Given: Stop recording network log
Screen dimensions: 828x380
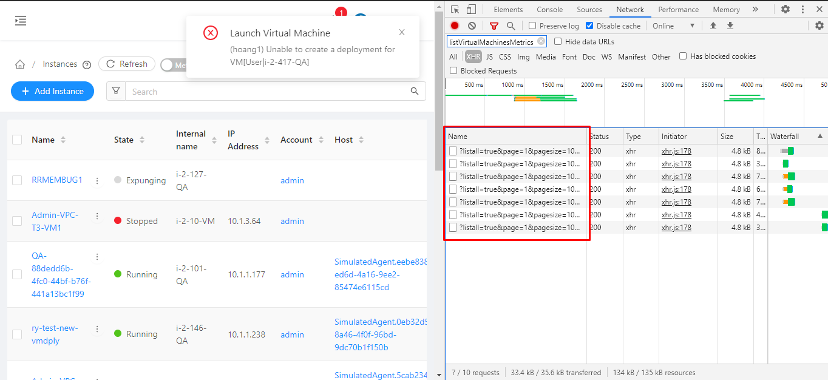Looking at the screenshot, I should pos(455,25).
